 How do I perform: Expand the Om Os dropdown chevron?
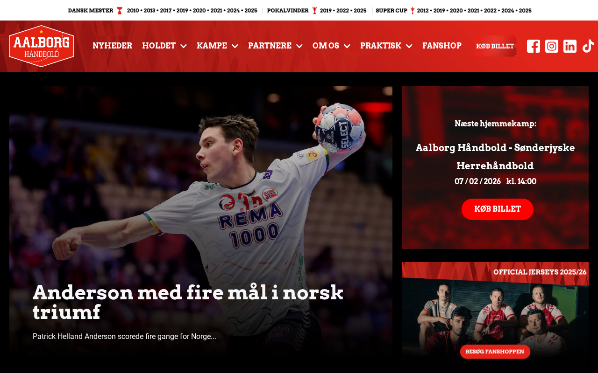coord(347,46)
